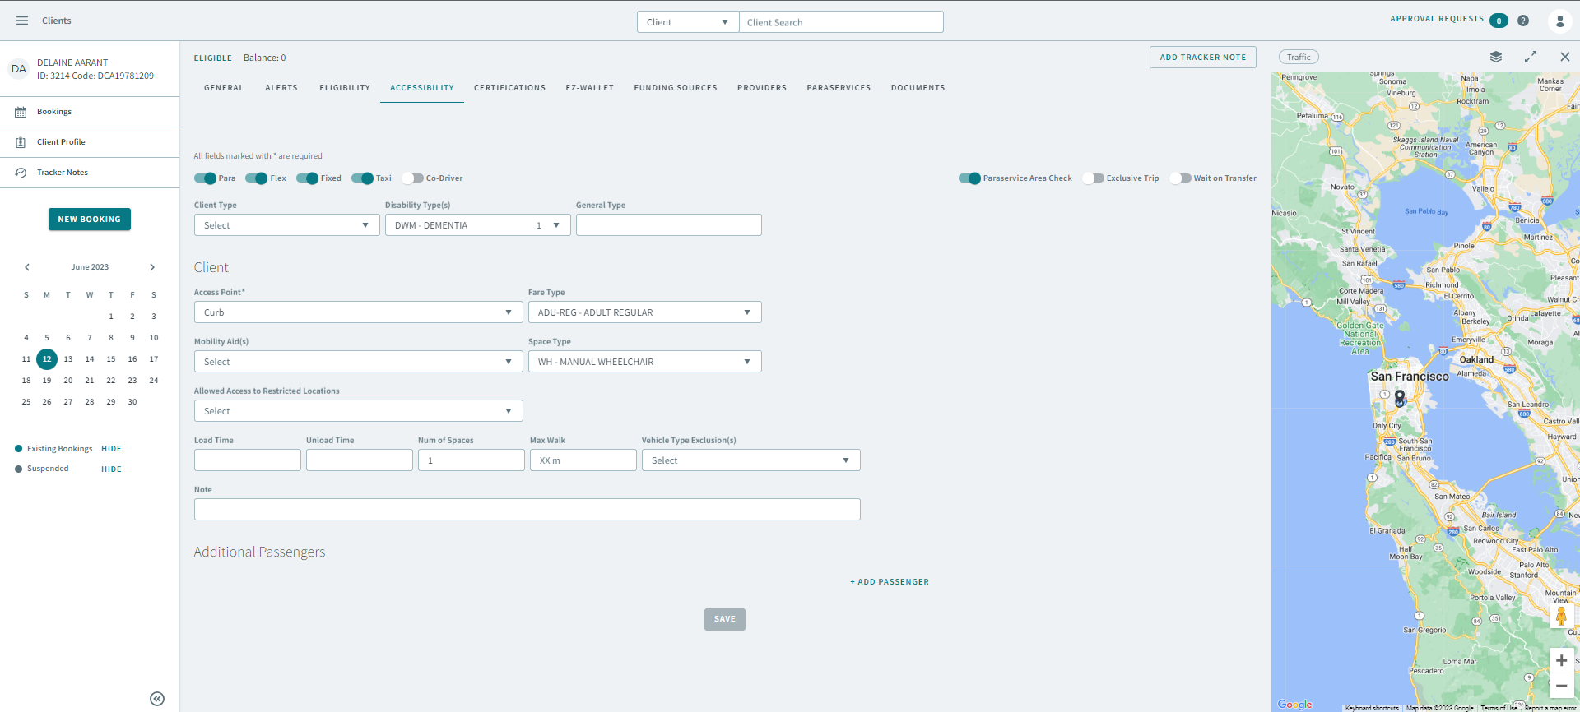Zoom in on the map
The image size is (1580, 712).
click(x=1561, y=660)
